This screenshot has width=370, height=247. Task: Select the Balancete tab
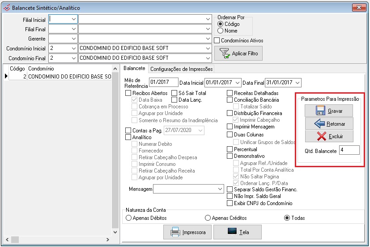pos(134,69)
